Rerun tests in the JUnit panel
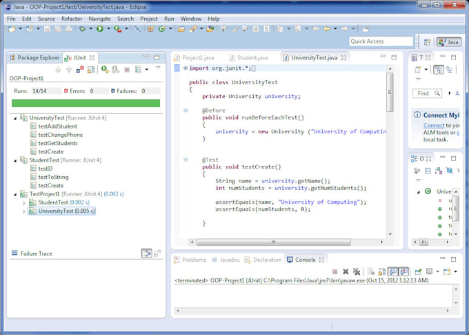The height and width of the screenshot is (335, 469). (104, 69)
